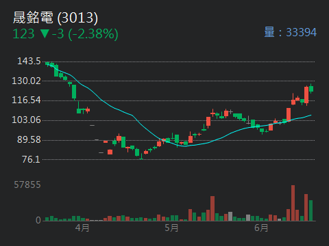Viewport: 329px width, 246px height.
Task: Click the 130.02 price axis label
Action: point(26,81)
